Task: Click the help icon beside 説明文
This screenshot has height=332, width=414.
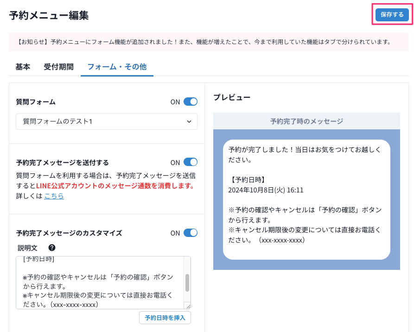Action: 52,248
